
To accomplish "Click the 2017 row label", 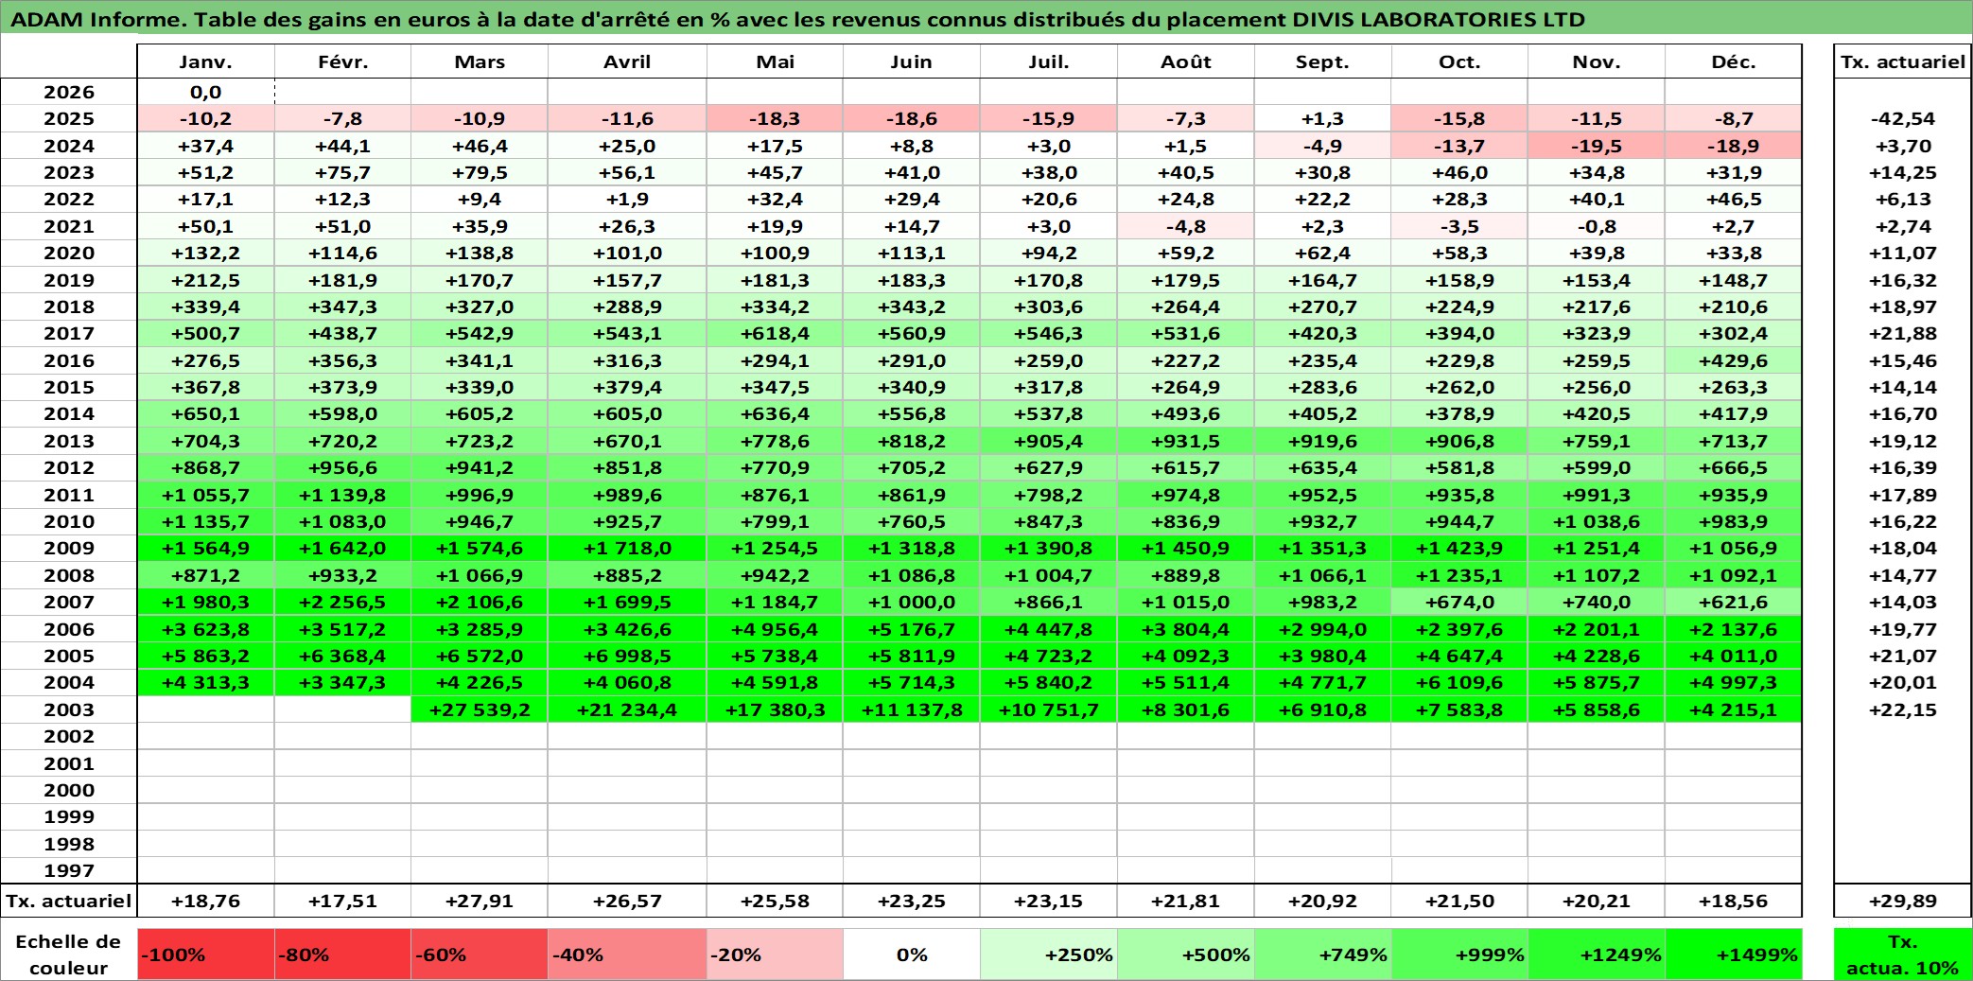I will (69, 333).
